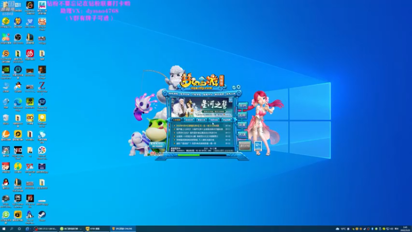This screenshot has width=412, height=232.
Task: Open the QQ penguin desktop shortcut
Action: (6, 184)
